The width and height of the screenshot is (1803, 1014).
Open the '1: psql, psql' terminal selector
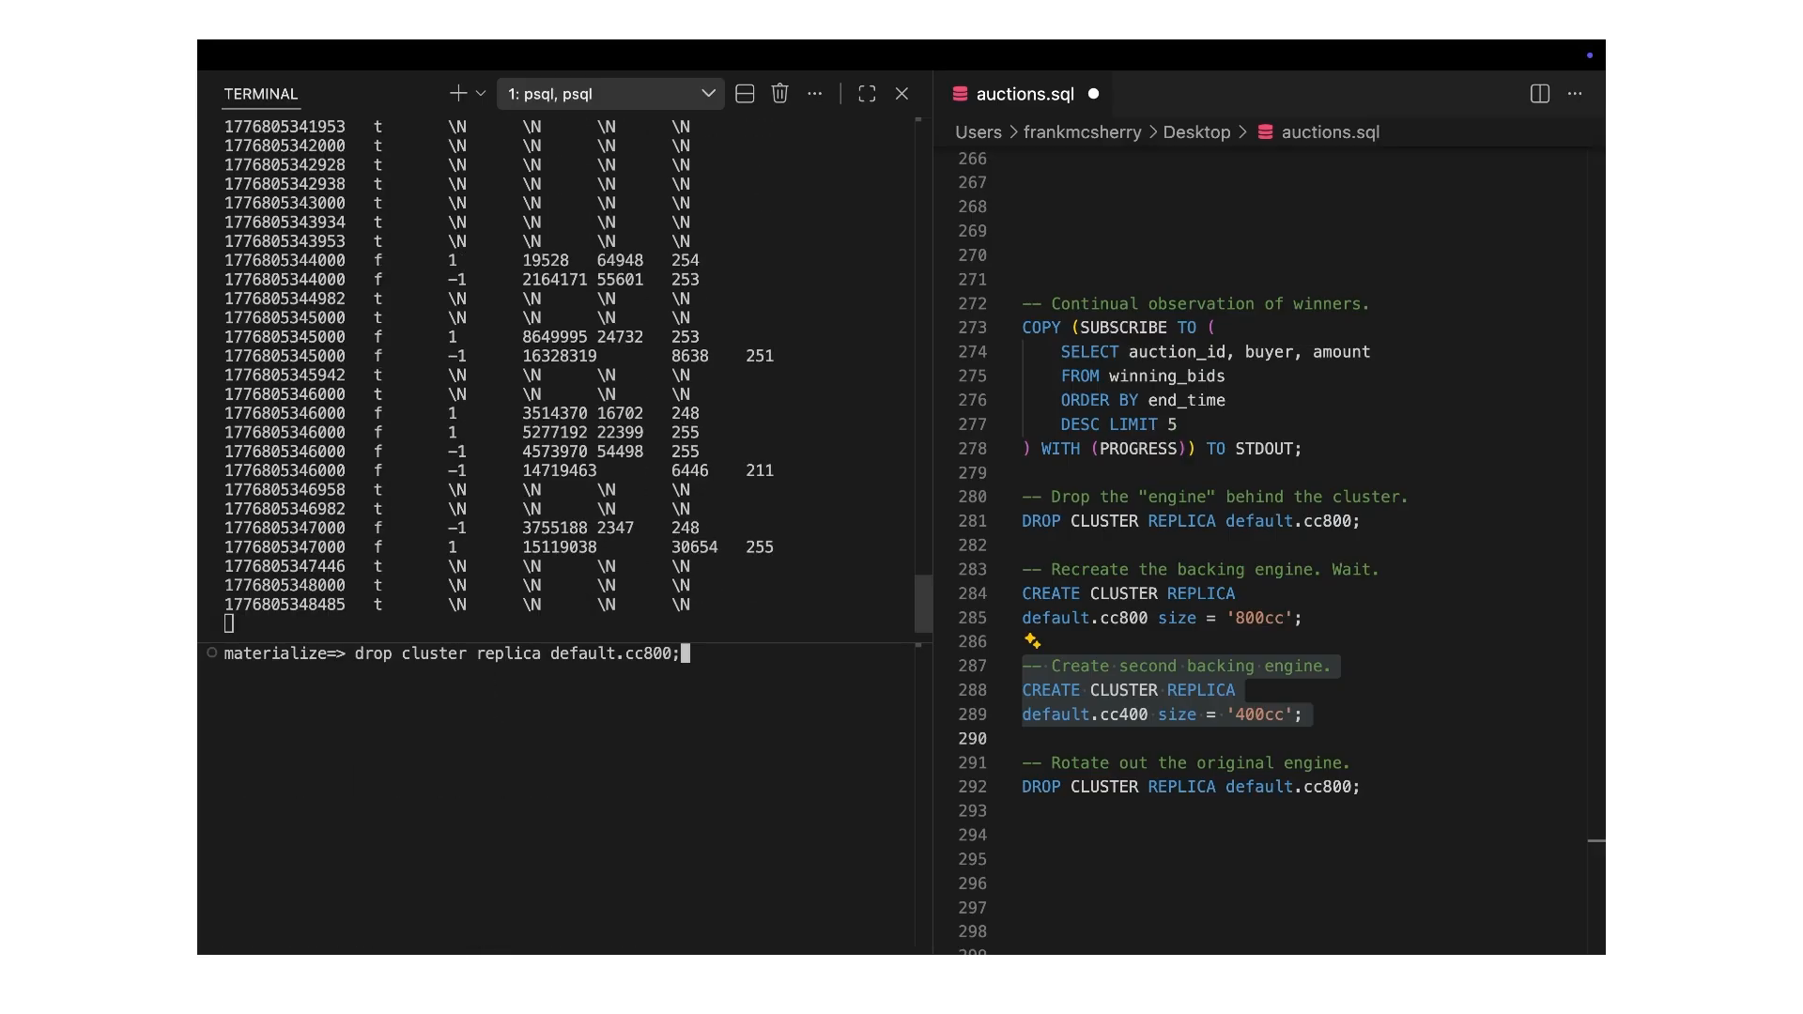tap(610, 94)
